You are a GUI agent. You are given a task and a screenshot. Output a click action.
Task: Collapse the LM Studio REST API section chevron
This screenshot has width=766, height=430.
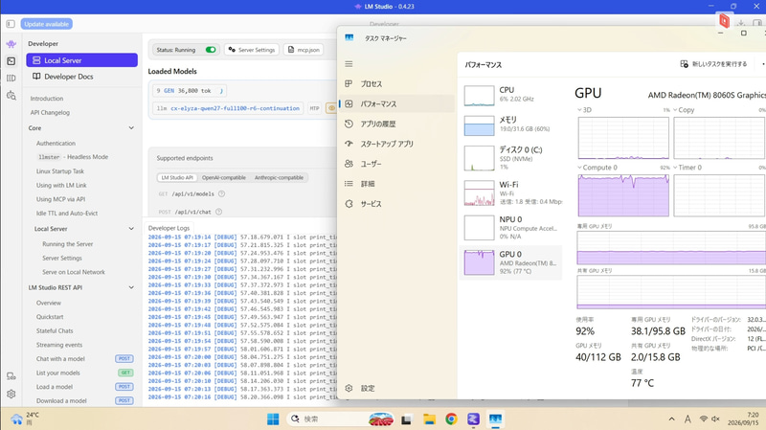point(131,287)
